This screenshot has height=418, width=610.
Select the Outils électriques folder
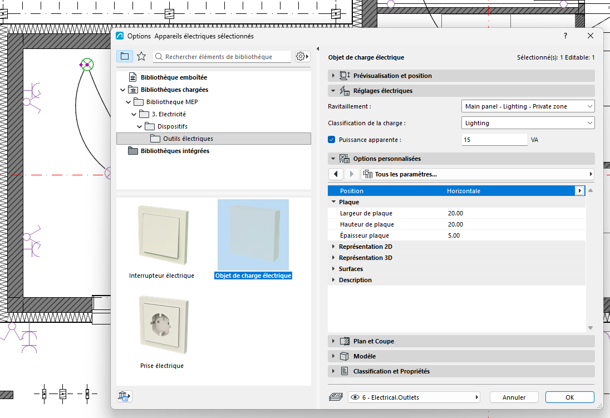coord(213,139)
